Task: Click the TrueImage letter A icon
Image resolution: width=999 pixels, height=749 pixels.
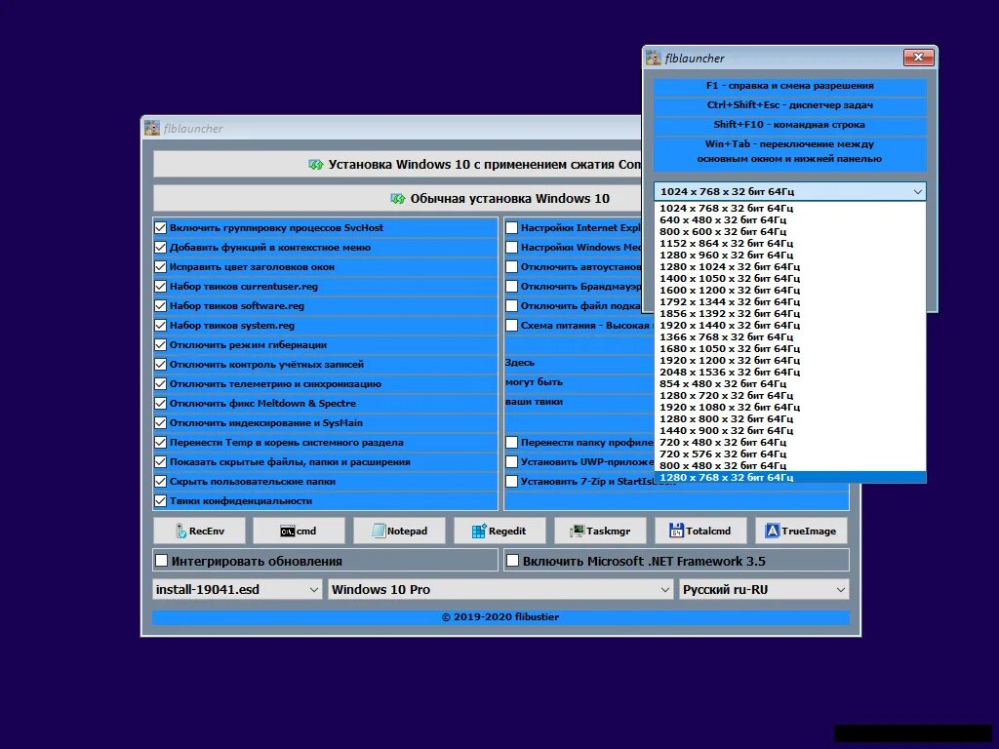Action: click(x=773, y=531)
